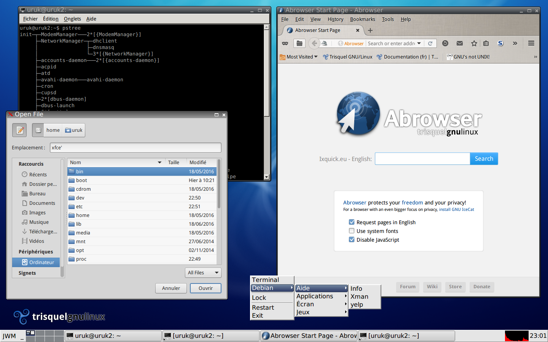Open a new tab with plus icon
The height and width of the screenshot is (342, 548).
click(x=370, y=30)
